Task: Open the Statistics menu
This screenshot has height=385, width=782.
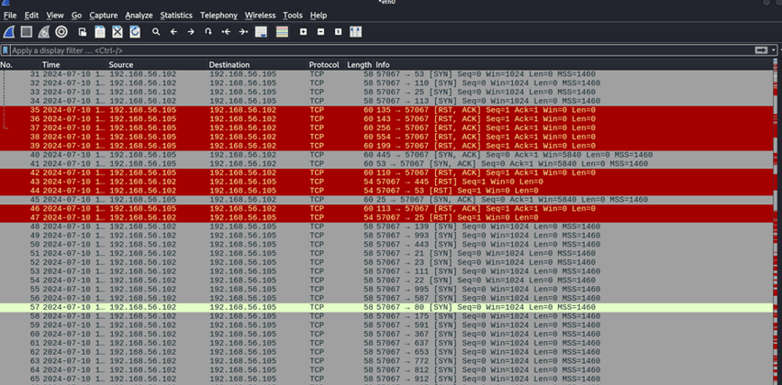Action: coord(177,16)
